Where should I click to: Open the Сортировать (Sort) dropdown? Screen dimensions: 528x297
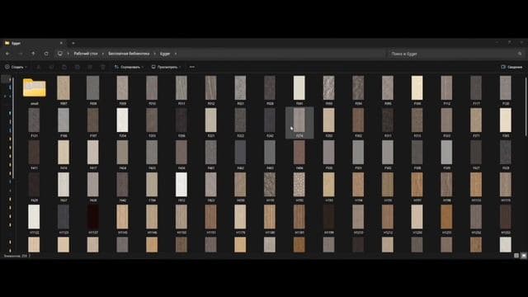(129, 67)
